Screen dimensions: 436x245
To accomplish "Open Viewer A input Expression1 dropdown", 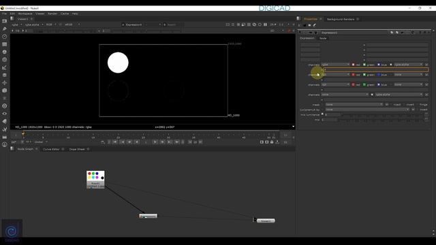I will coord(141,24).
